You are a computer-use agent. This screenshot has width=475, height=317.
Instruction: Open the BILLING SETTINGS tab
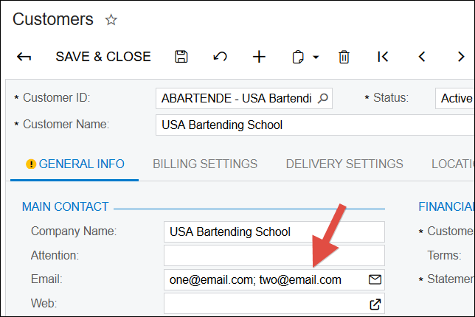[x=205, y=164]
